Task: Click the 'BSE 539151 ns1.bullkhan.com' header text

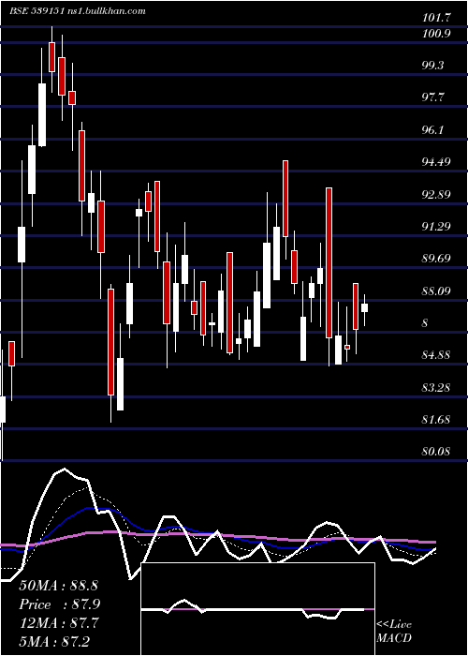Action: (78, 11)
